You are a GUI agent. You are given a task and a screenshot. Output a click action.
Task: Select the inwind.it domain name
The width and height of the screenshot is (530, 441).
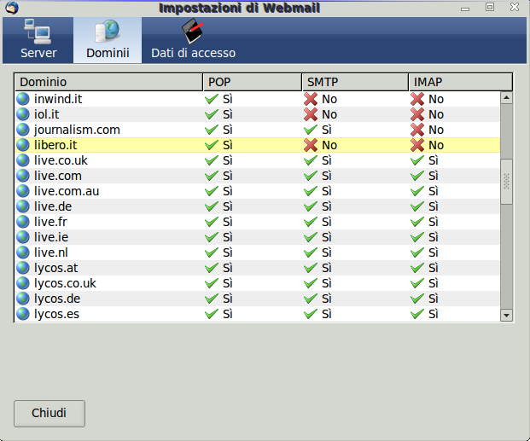tap(58, 99)
